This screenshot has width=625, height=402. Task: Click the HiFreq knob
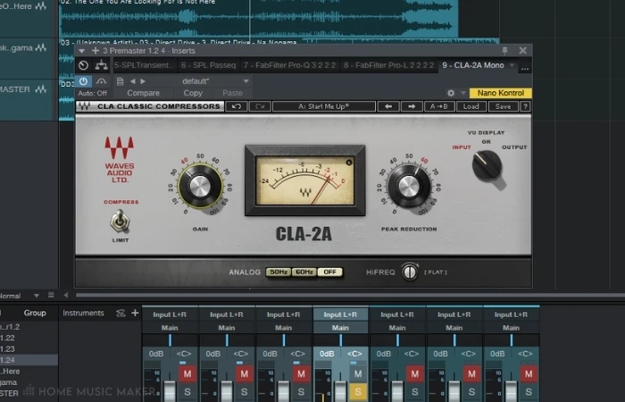(x=410, y=272)
